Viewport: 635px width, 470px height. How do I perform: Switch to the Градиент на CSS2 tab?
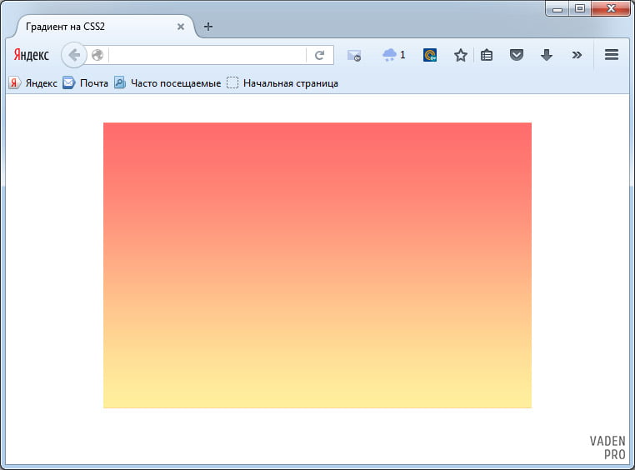coord(92,26)
